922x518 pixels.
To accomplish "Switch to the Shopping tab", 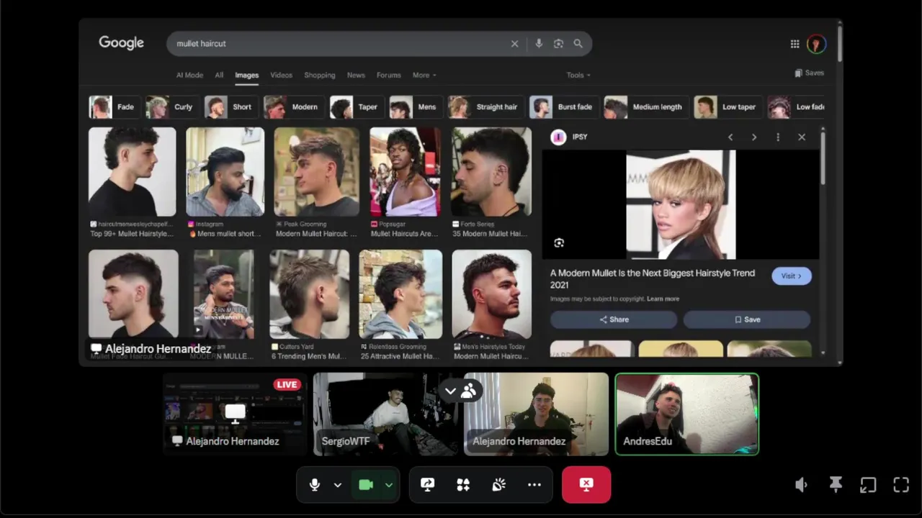I will 319,75.
